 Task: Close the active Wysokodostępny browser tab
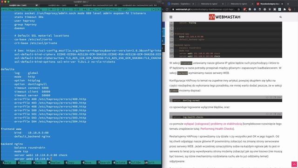tap(282, 4)
